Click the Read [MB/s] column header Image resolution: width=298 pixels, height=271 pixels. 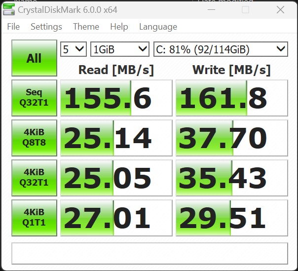click(116, 70)
